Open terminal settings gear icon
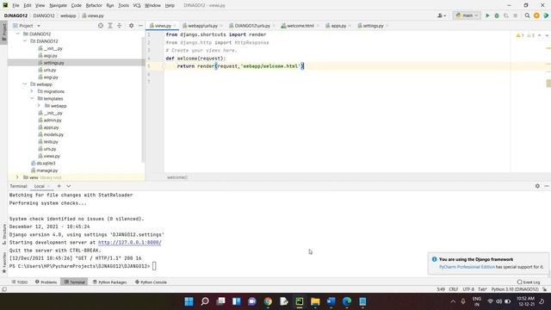This screenshot has width=551, height=310. point(537,186)
